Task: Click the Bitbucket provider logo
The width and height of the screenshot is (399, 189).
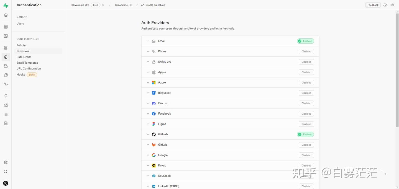Action: coord(154,93)
